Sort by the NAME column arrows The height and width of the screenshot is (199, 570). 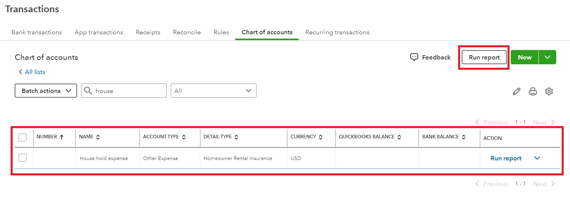(98, 137)
